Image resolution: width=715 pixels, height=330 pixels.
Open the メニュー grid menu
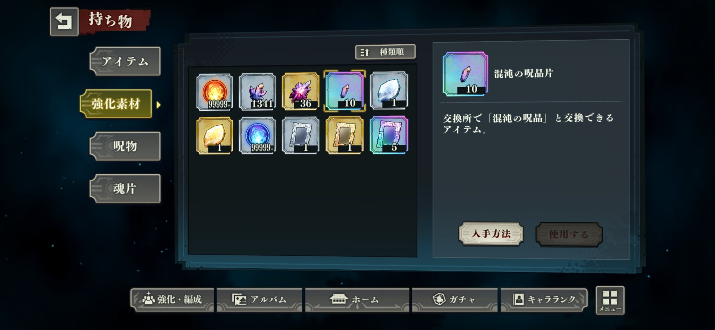point(610,300)
